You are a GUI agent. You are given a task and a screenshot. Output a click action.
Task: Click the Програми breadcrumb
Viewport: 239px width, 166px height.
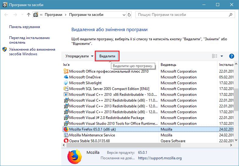tap(54, 15)
